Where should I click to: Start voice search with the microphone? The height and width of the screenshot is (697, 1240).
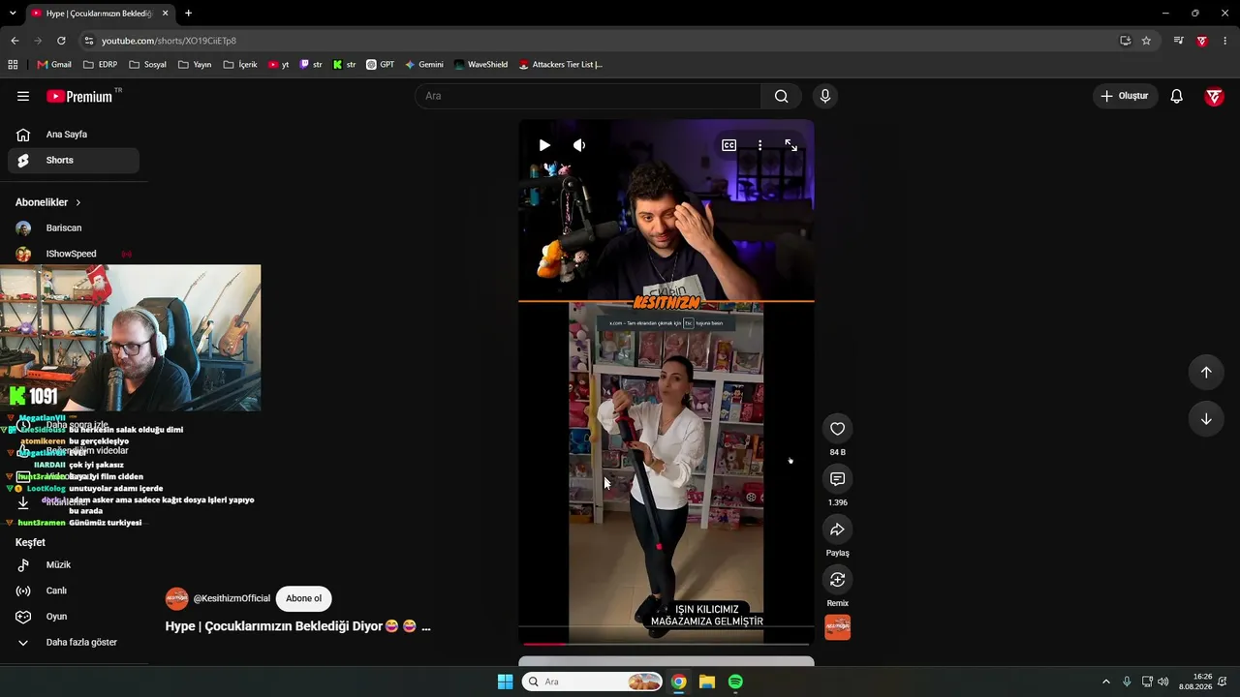point(825,96)
